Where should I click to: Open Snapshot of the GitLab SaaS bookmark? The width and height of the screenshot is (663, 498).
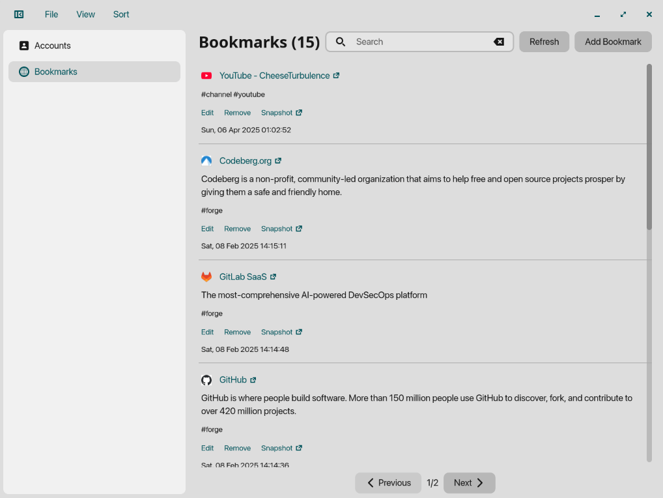pyautogui.click(x=277, y=332)
